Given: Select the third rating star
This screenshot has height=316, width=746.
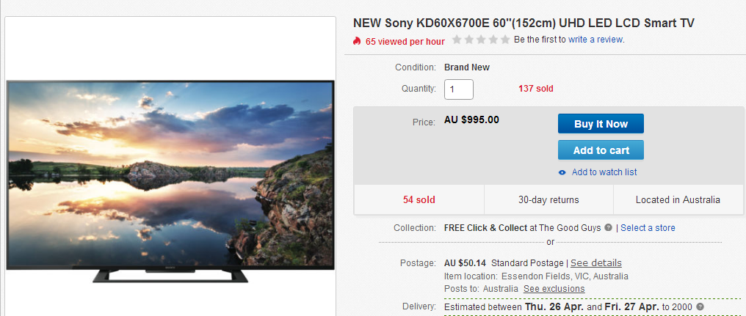Looking at the screenshot, I should 481,40.
